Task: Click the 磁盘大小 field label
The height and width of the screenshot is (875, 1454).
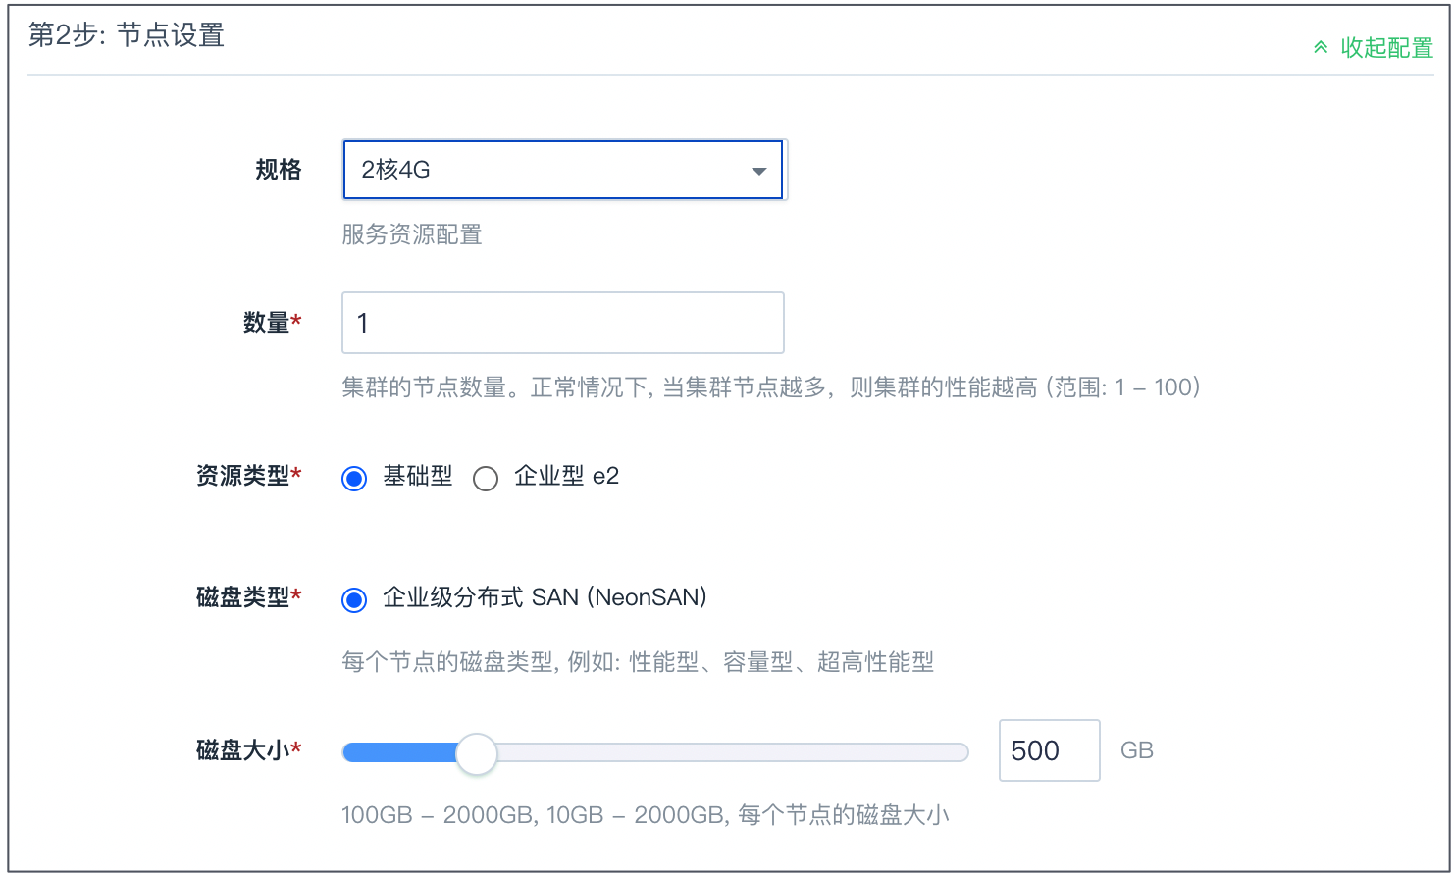Action: coord(248,750)
